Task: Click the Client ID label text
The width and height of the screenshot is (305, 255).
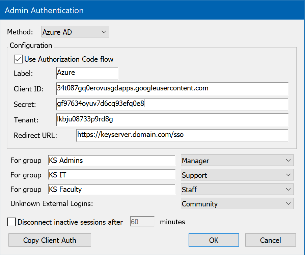Action: click(29, 89)
